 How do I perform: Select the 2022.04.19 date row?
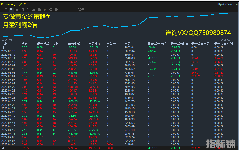coord(8,116)
